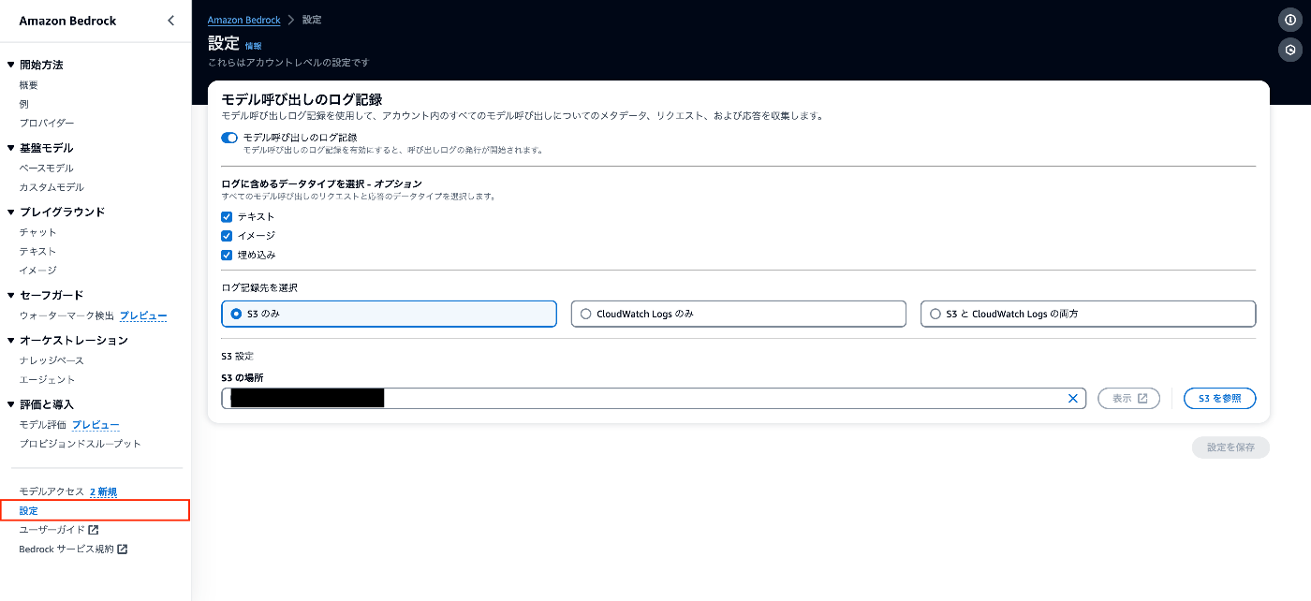Uncheck the イメージ checkbox
1311x601 pixels.
coord(227,236)
